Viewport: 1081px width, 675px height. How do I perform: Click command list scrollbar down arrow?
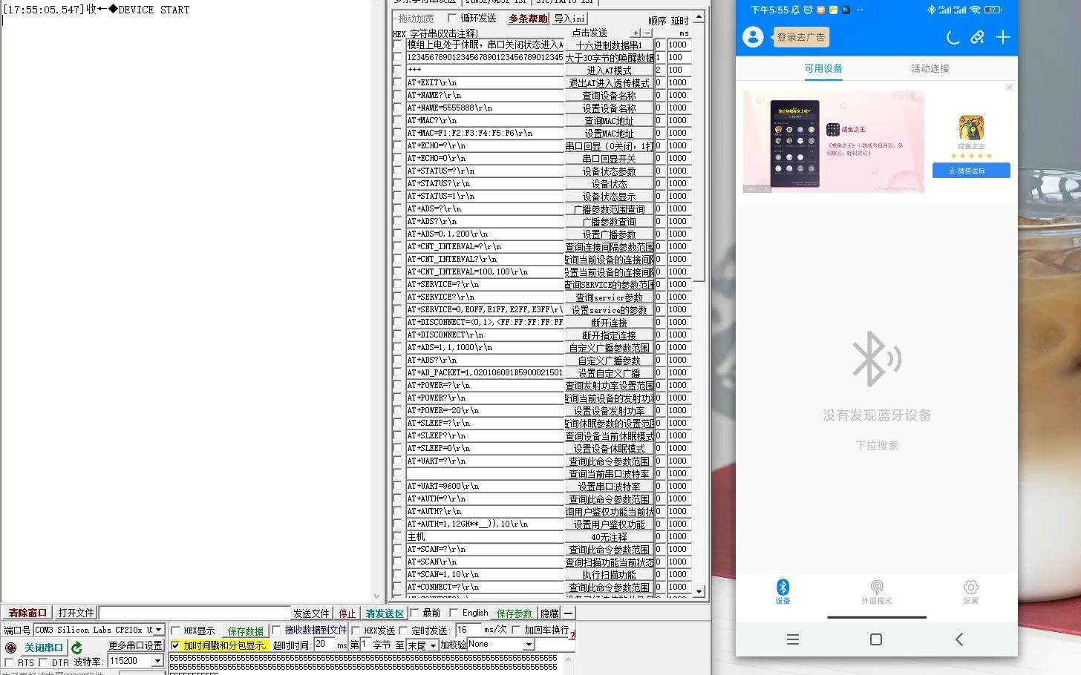tap(699, 592)
